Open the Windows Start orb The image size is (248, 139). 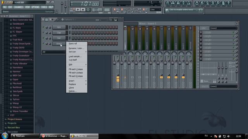click(5, 136)
